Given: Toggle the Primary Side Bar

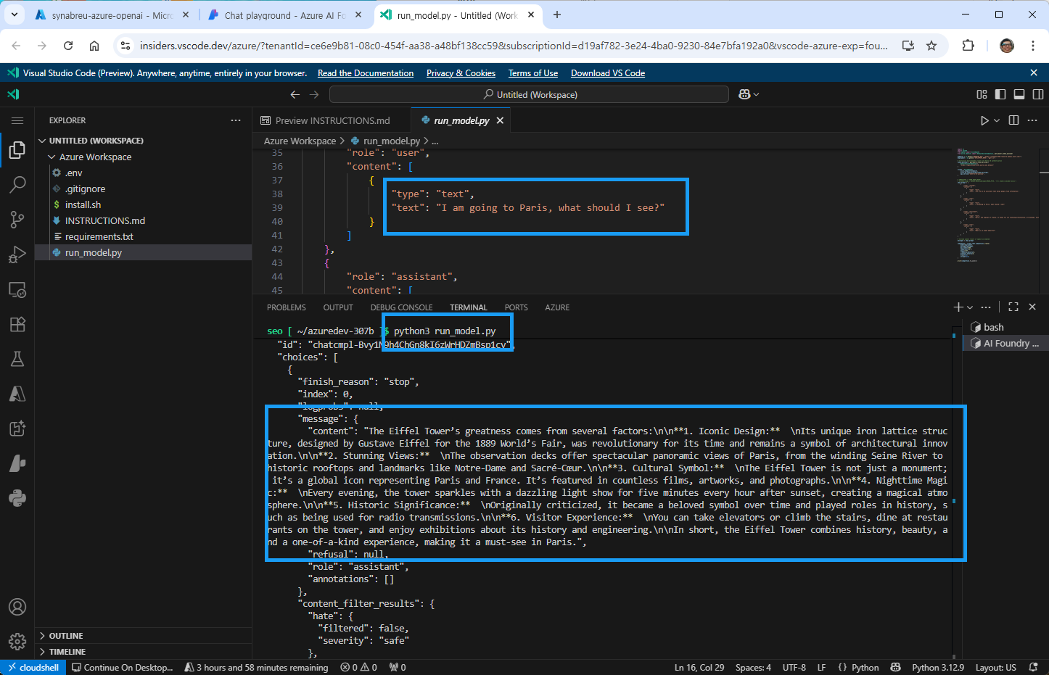Looking at the screenshot, I should click(1000, 94).
